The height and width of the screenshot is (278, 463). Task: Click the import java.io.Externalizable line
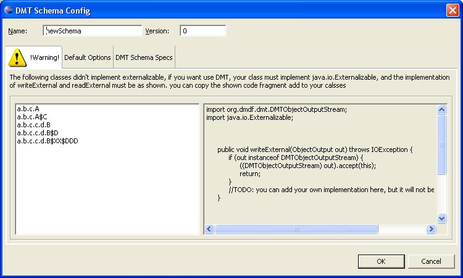point(249,117)
